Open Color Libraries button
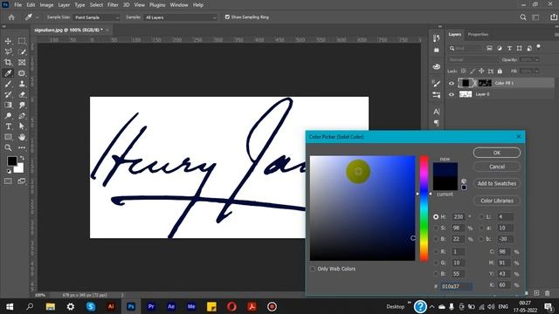559x314 pixels. coord(497,201)
